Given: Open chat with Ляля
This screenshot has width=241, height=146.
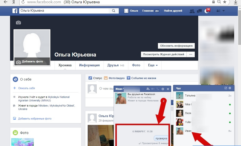Looking at the screenshot, I should [x=204, y=113].
